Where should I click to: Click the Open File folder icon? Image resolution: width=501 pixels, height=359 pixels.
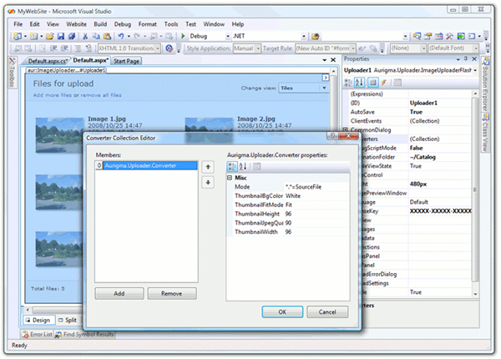(x=49, y=36)
